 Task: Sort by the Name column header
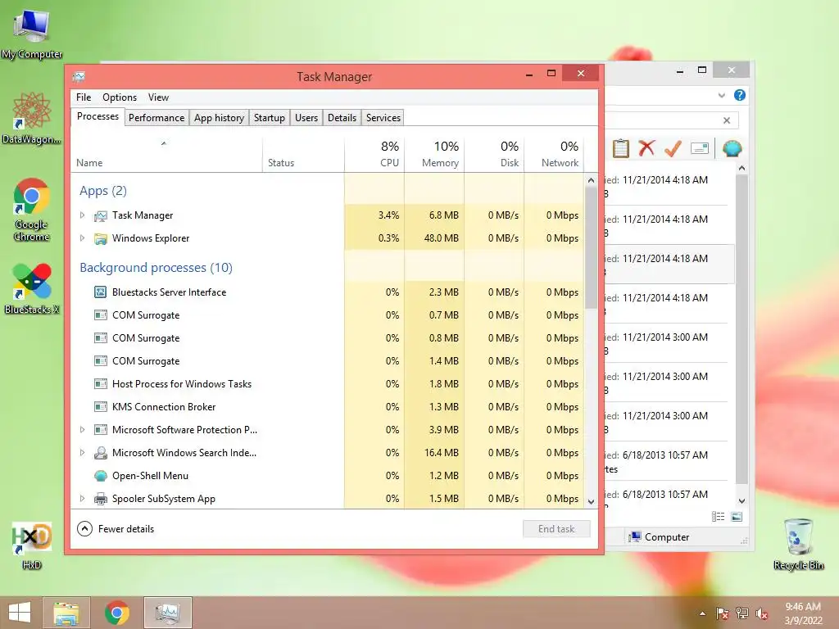(x=166, y=155)
